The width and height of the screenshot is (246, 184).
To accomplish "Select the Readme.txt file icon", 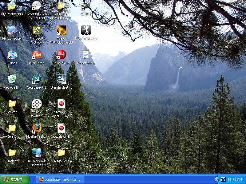I will (86, 54).
